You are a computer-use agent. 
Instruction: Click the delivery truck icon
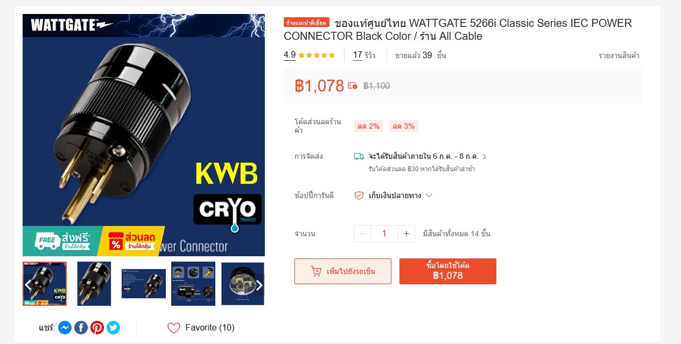click(x=359, y=157)
